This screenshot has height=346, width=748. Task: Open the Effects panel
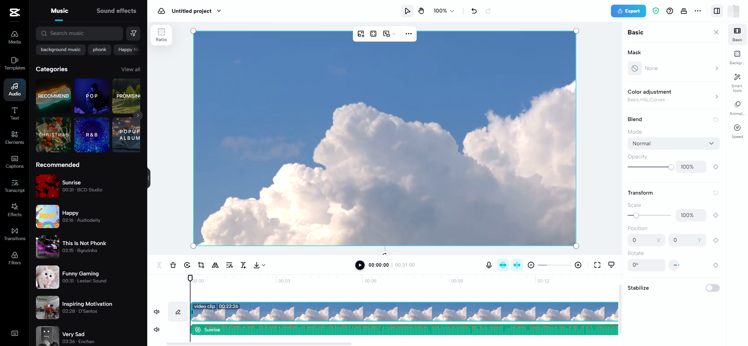pyautogui.click(x=15, y=210)
